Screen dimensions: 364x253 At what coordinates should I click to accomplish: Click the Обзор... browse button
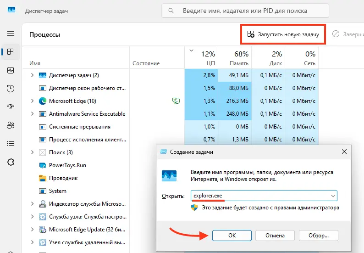319,236
